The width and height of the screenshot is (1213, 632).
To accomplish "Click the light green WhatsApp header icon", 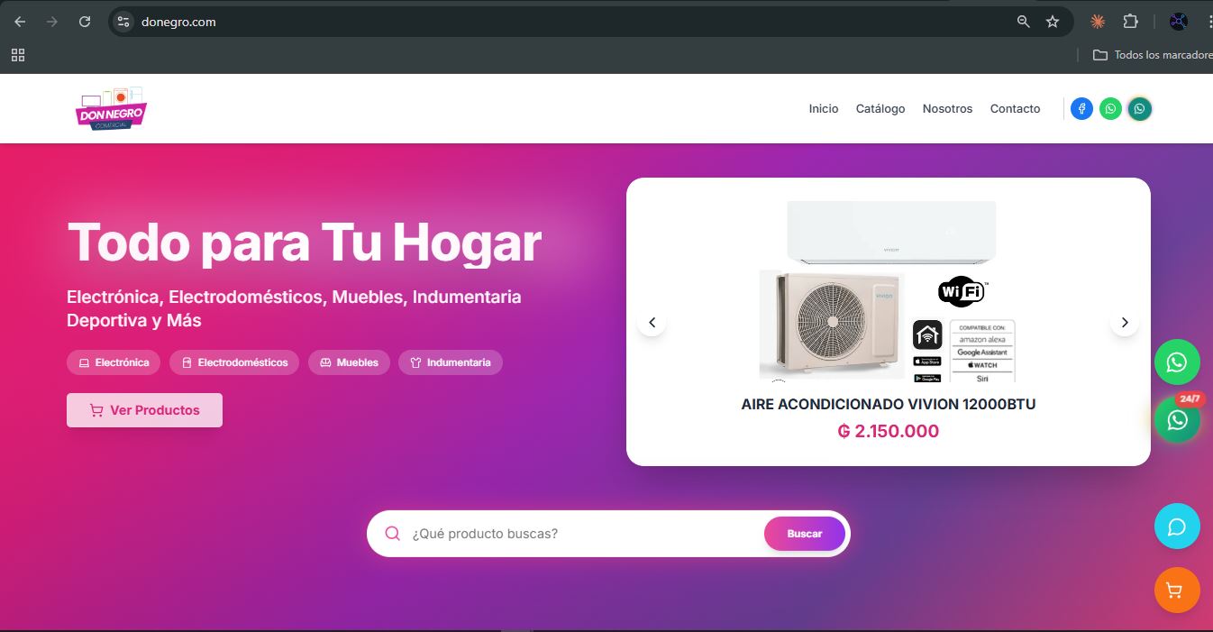I will click(x=1110, y=109).
